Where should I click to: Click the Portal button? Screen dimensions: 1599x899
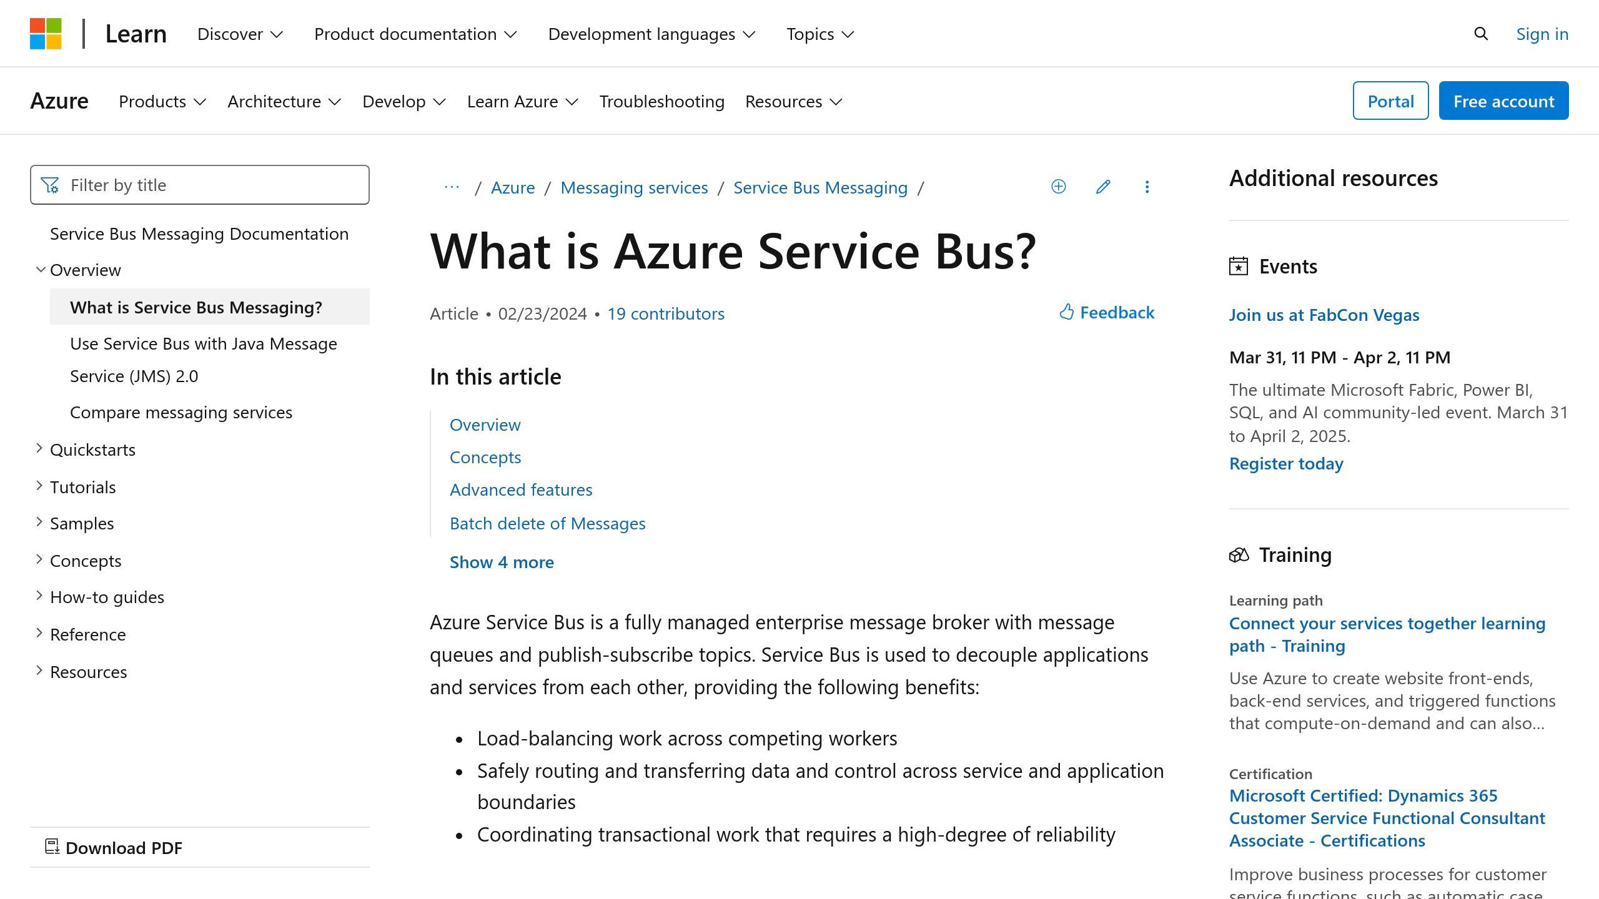pos(1390,101)
